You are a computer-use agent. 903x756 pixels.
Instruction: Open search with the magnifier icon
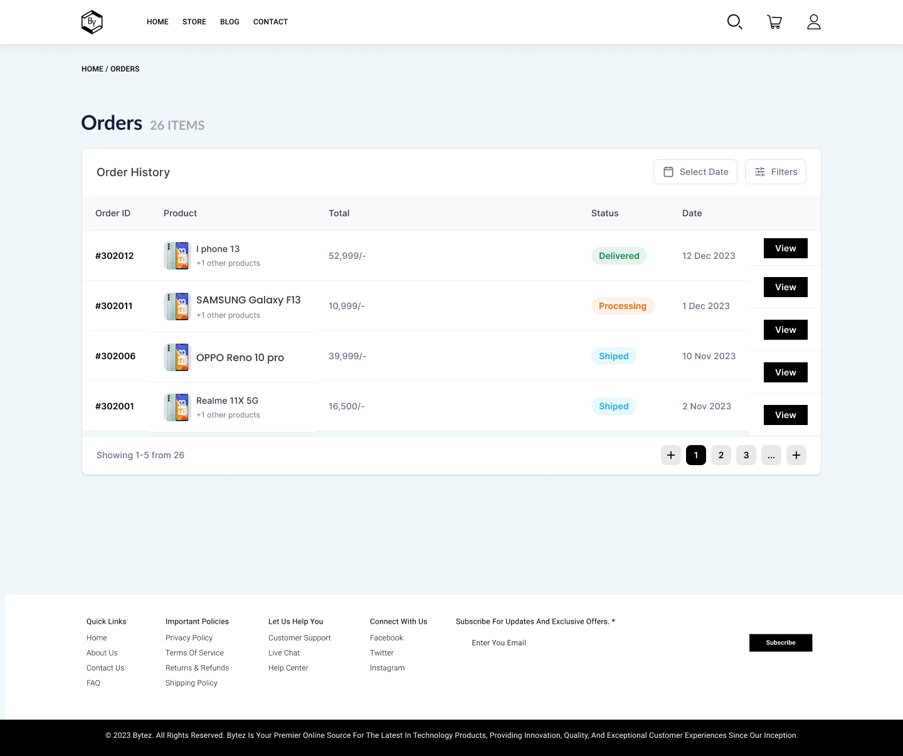pyautogui.click(x=735, y=22)
